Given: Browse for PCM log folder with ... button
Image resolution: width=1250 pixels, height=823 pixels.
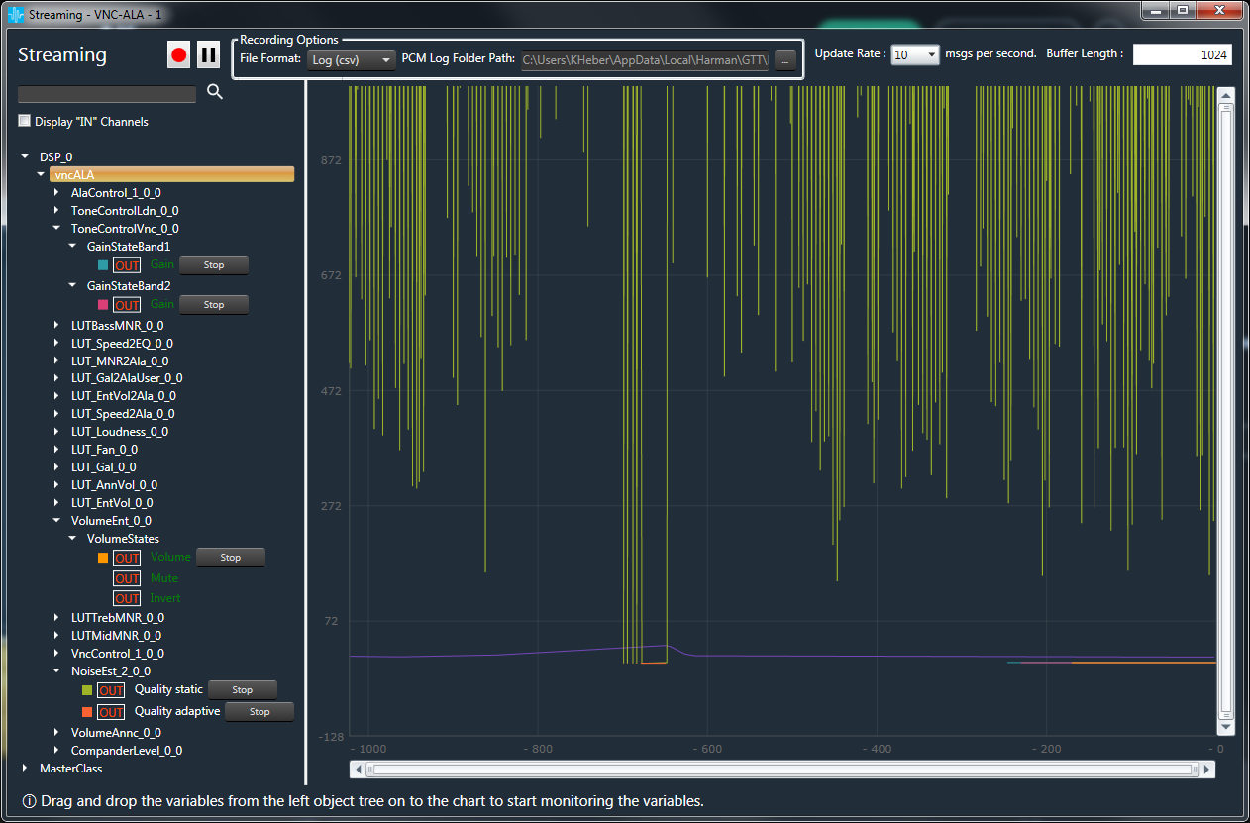Looking at the screenshot, I should click(784, 59).
